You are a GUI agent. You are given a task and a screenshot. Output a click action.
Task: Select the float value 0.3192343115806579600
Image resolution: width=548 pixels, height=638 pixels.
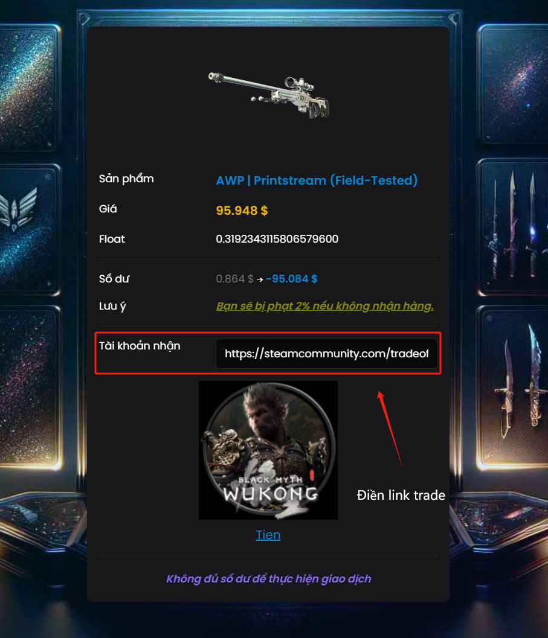coord(277,239)
